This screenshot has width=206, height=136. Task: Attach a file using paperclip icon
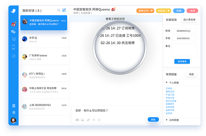pos(88,120)
